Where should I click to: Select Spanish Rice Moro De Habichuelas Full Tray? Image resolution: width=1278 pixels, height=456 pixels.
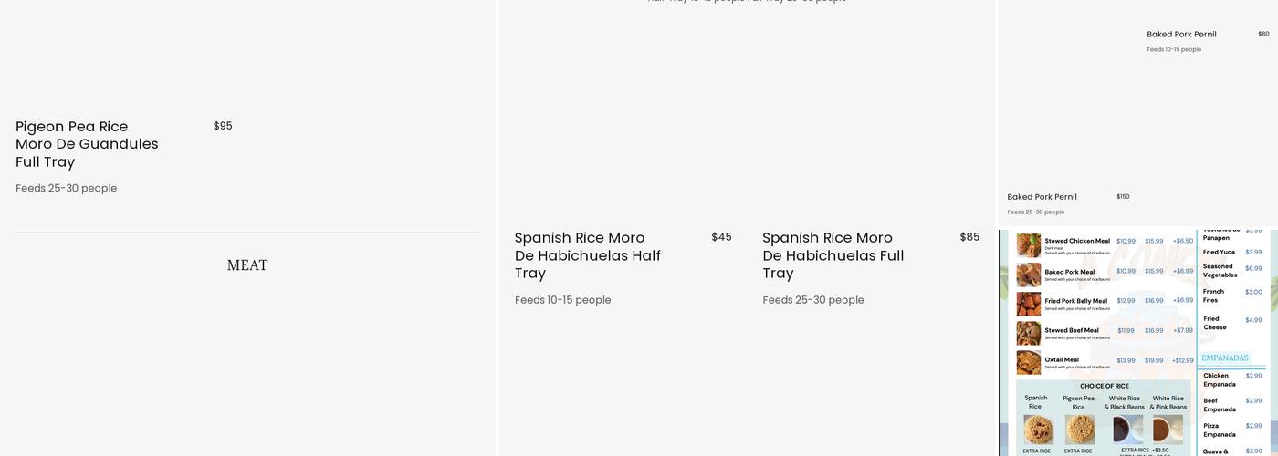pos(833,255)
